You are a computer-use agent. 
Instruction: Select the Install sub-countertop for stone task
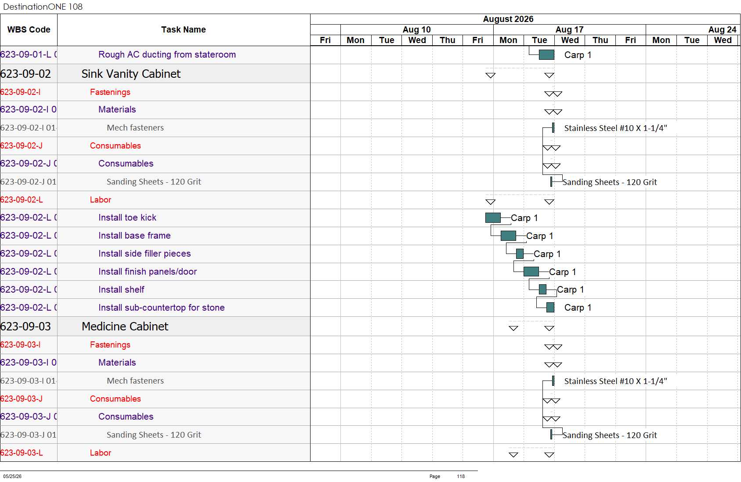coord(161,308)
